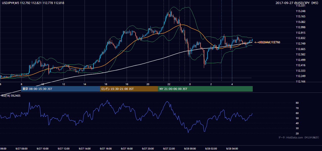Click the 113.082 price axis label
The height and width of the screenshot is (151, 322).
point(301,22)
